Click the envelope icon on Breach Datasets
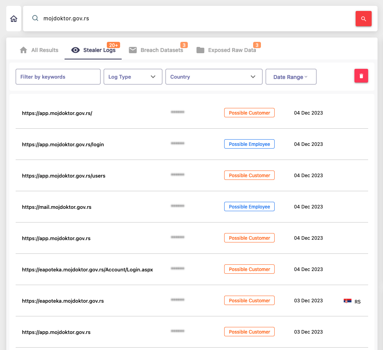The image size is (383, 350). click(133, 50)
